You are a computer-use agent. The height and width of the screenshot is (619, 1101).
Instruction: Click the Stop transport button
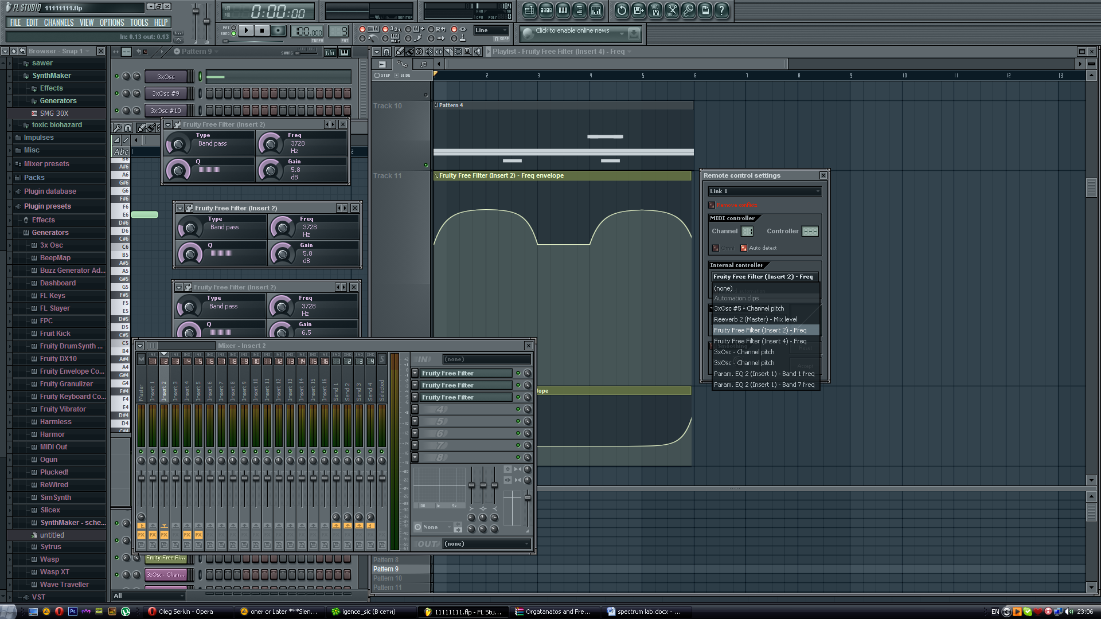[x=262, y=30]
